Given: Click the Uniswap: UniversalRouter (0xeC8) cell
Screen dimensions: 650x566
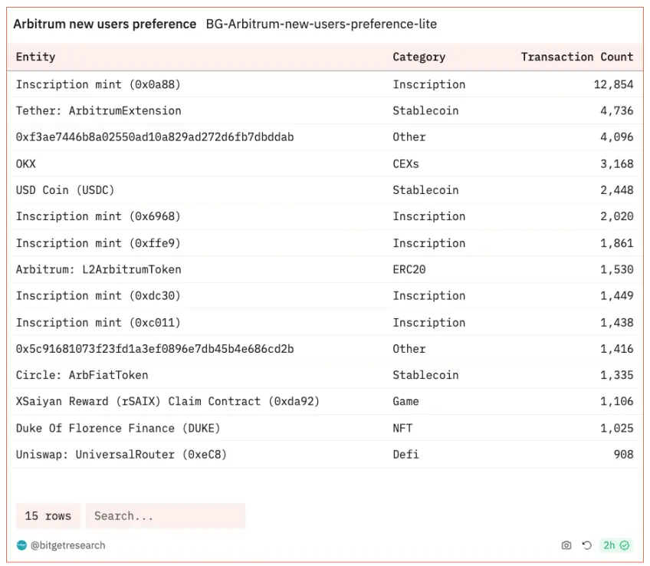Looking at the screenshot, I should pos(121,455).
